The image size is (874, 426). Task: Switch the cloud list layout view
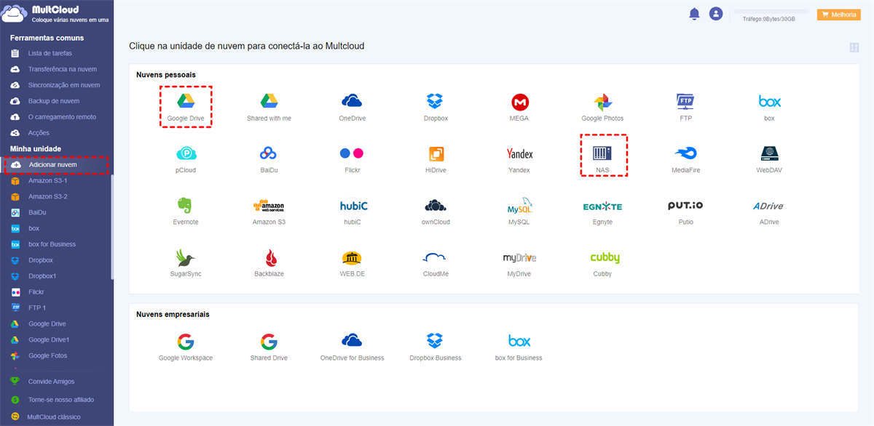(854, 47)
